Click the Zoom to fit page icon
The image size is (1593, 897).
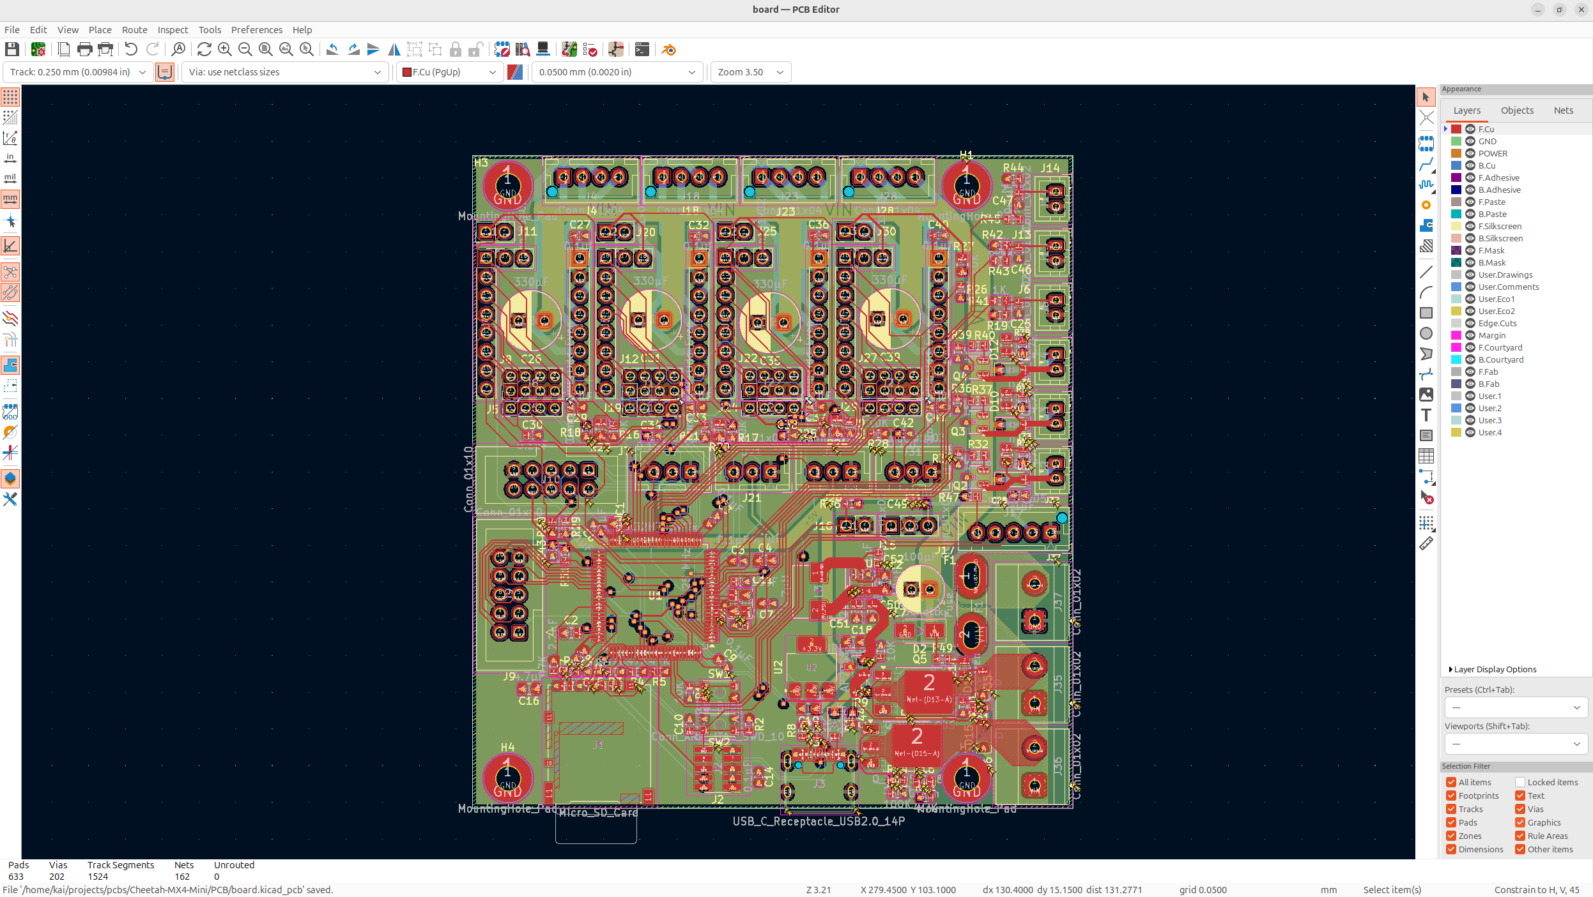click(266, 49)
